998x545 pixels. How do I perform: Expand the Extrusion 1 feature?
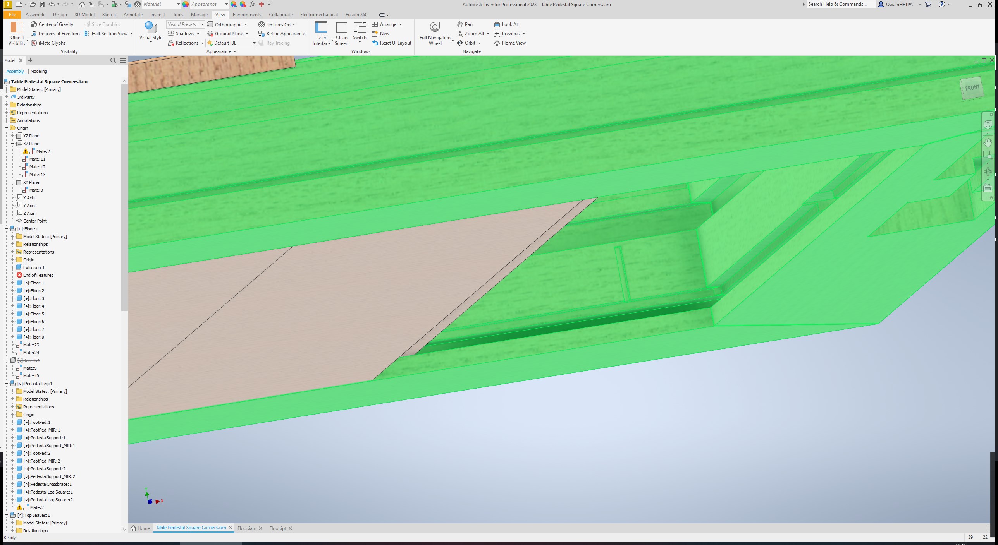[x=12, y=267]
